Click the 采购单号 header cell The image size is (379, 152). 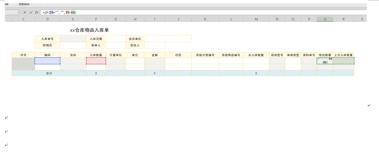pos(309,55)
